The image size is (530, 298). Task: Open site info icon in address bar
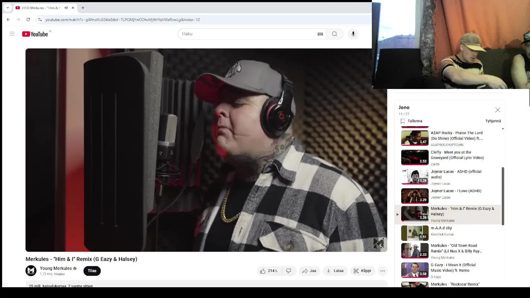pyautogui.click(x=40, y=19)
